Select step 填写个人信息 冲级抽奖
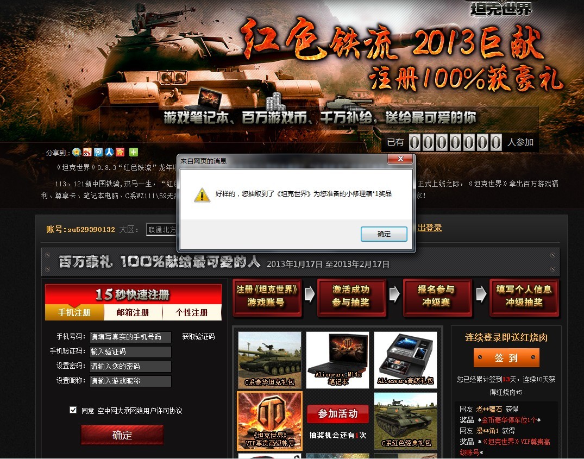The image size is (584, 459). pyautogui.click(x=524, y=298)
